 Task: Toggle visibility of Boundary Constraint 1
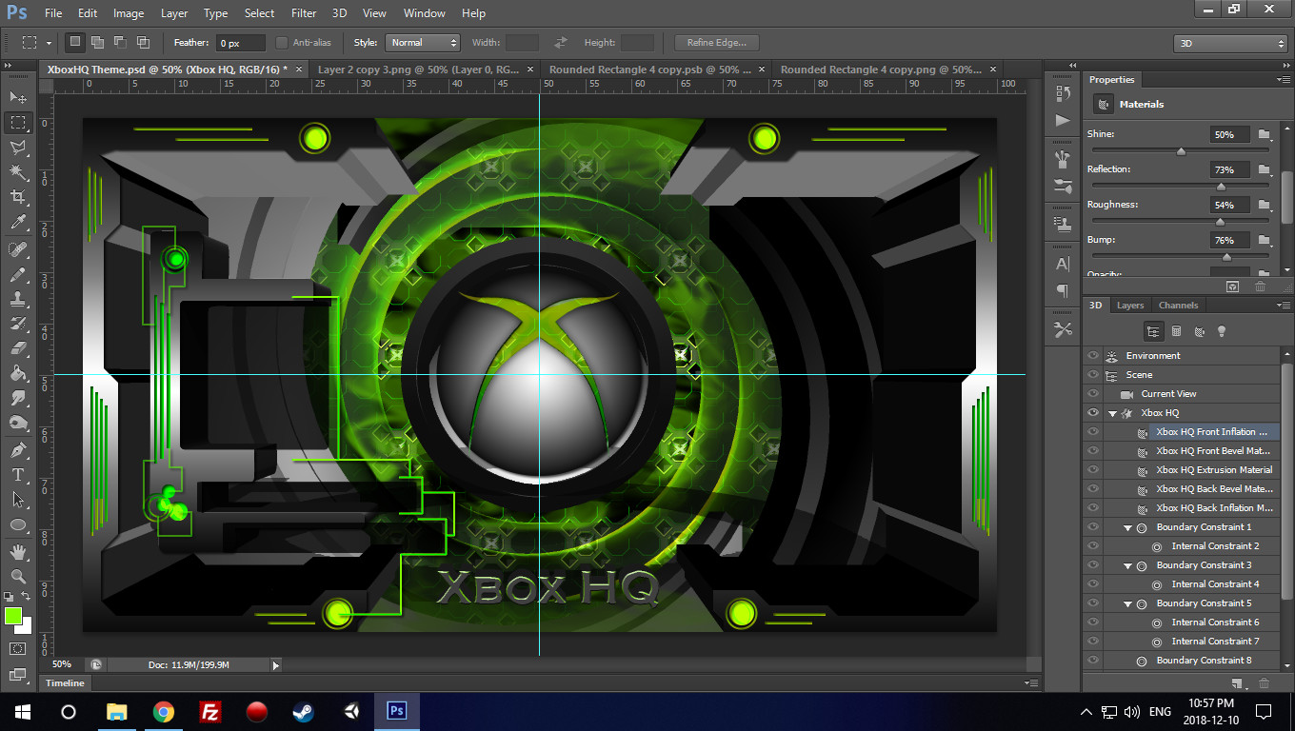[x=1092, y=527]
